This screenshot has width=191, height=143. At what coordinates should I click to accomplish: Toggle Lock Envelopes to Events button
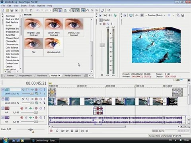(x=73, y=10)
